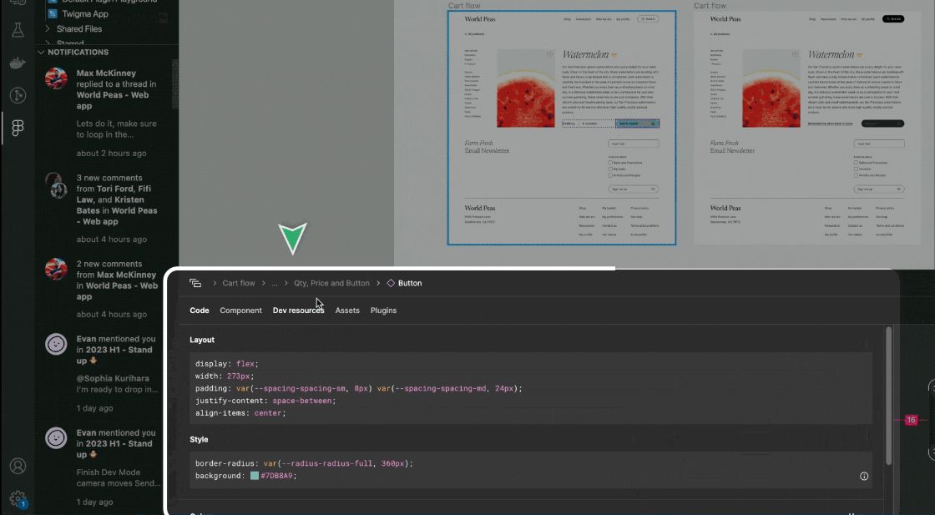
Task: Check Articles and Recipes in the right Cart flow frame
Action: click(856, 175)
